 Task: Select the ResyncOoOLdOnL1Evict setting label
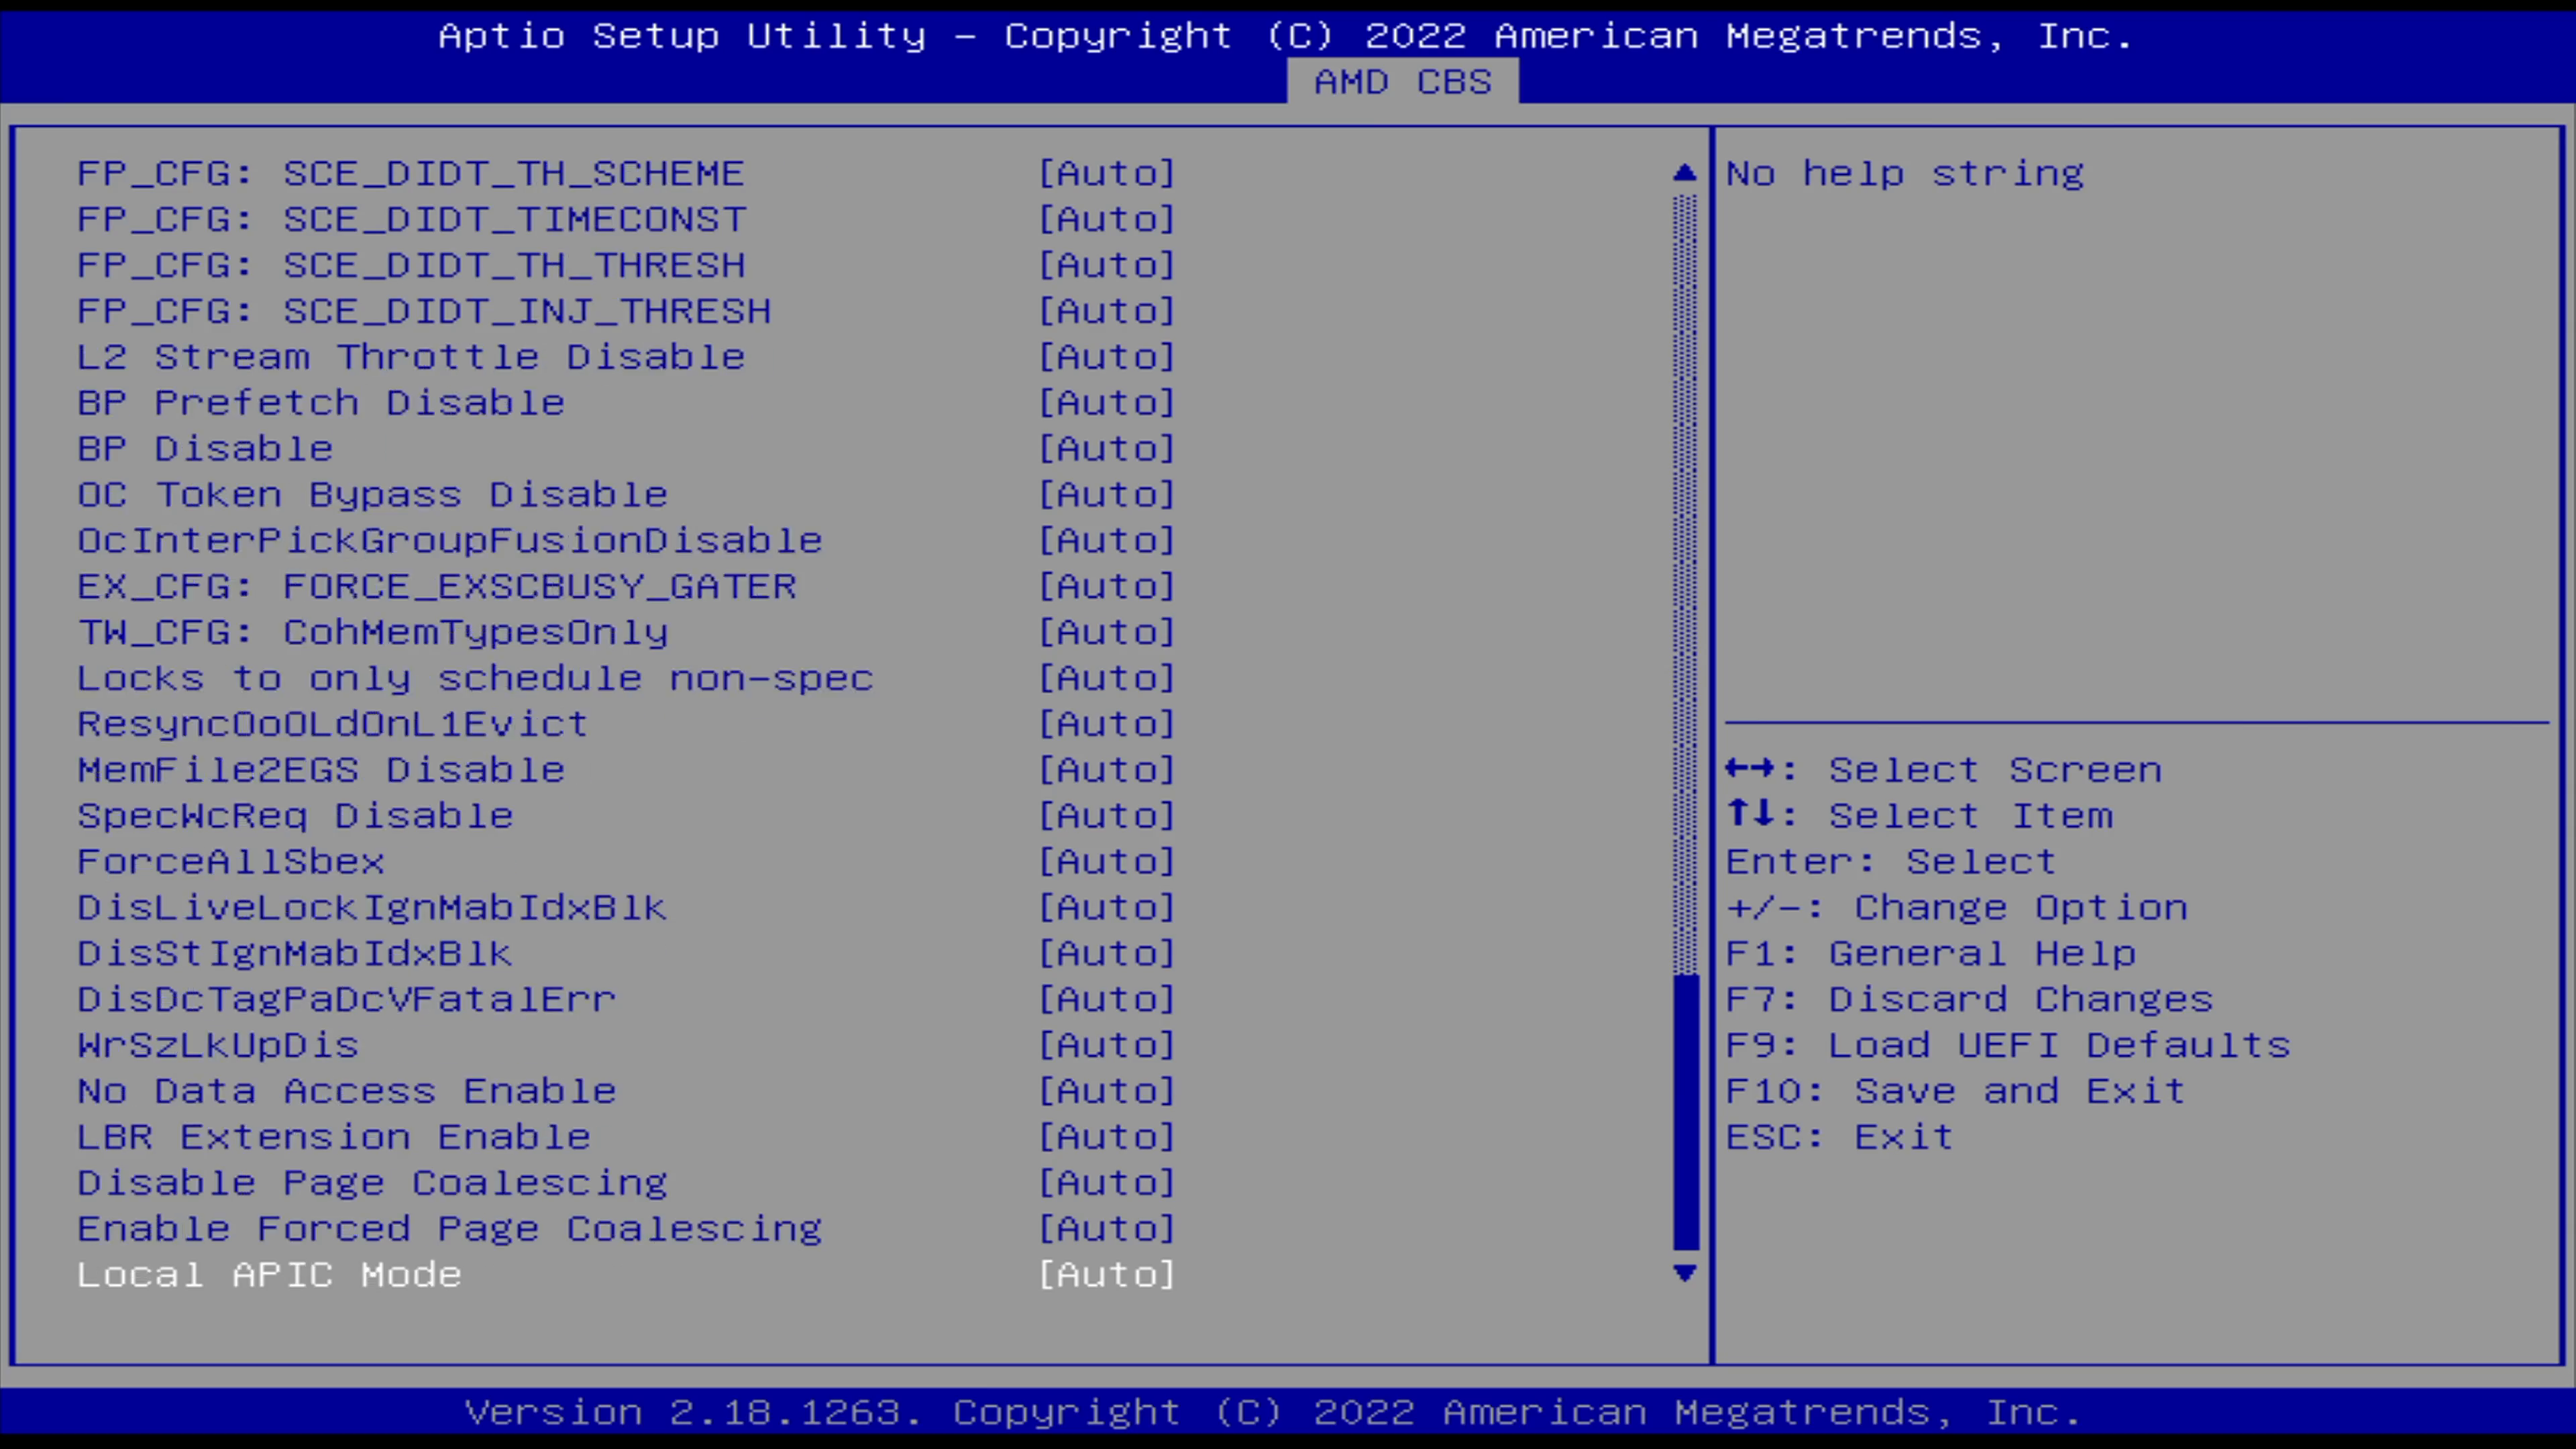point(333,724)
